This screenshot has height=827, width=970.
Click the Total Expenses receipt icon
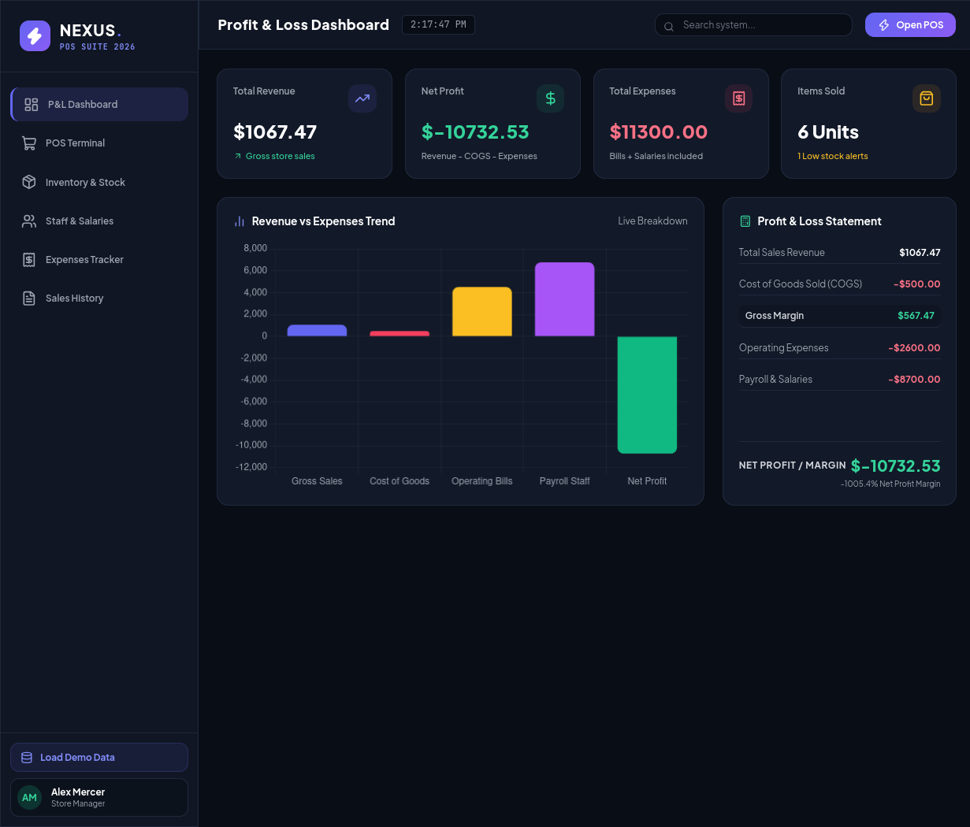click(739, 98)
